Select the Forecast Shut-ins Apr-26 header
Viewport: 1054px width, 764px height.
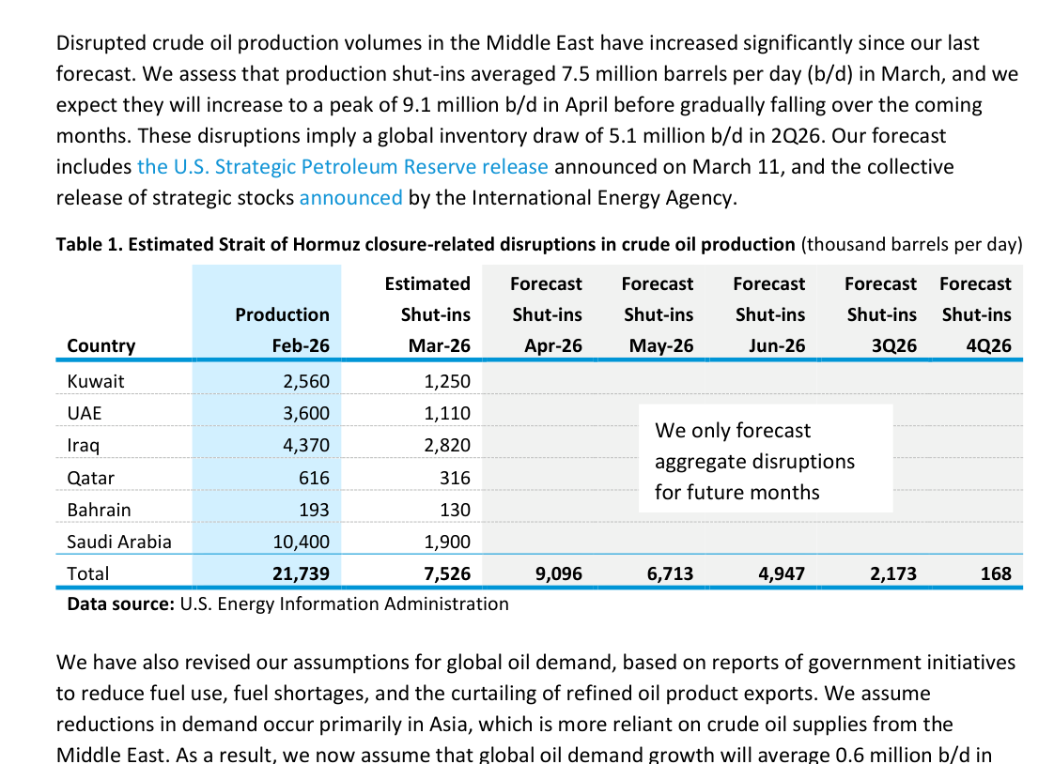click(x=547, y=314)
